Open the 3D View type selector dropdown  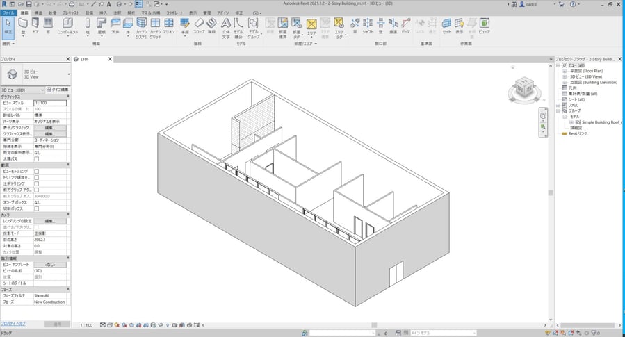tap(69, 74)
